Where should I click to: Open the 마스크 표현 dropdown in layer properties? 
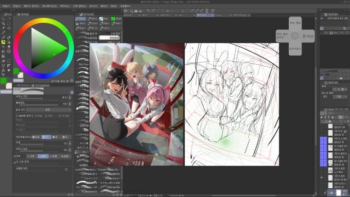point(340,97)
